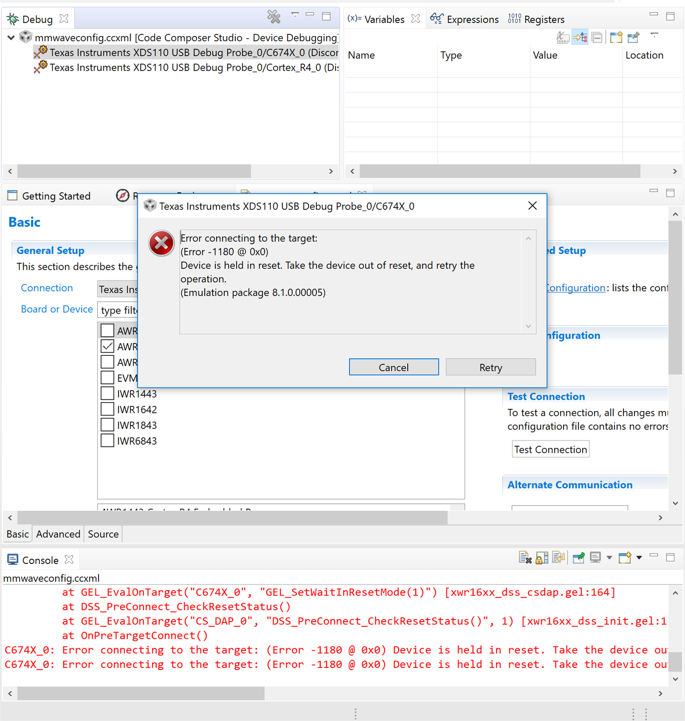Open the Debug view menu dropdown
The width and height of the screenshot is (685, 721).
tap(295, 15)
